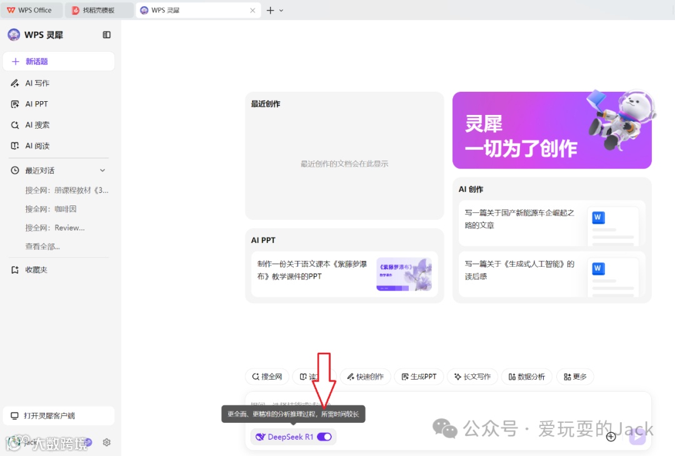
Task: Click 查看全部 to view all conversations
Action: pos(42,247)
